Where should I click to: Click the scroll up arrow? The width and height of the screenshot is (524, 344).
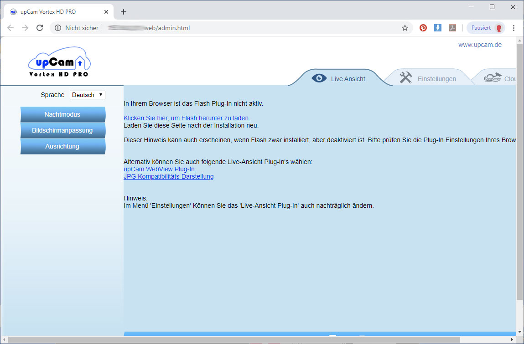519,41
